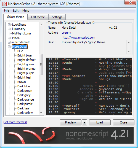Open the Help menu
138x148 pixels.
(26, 10)
